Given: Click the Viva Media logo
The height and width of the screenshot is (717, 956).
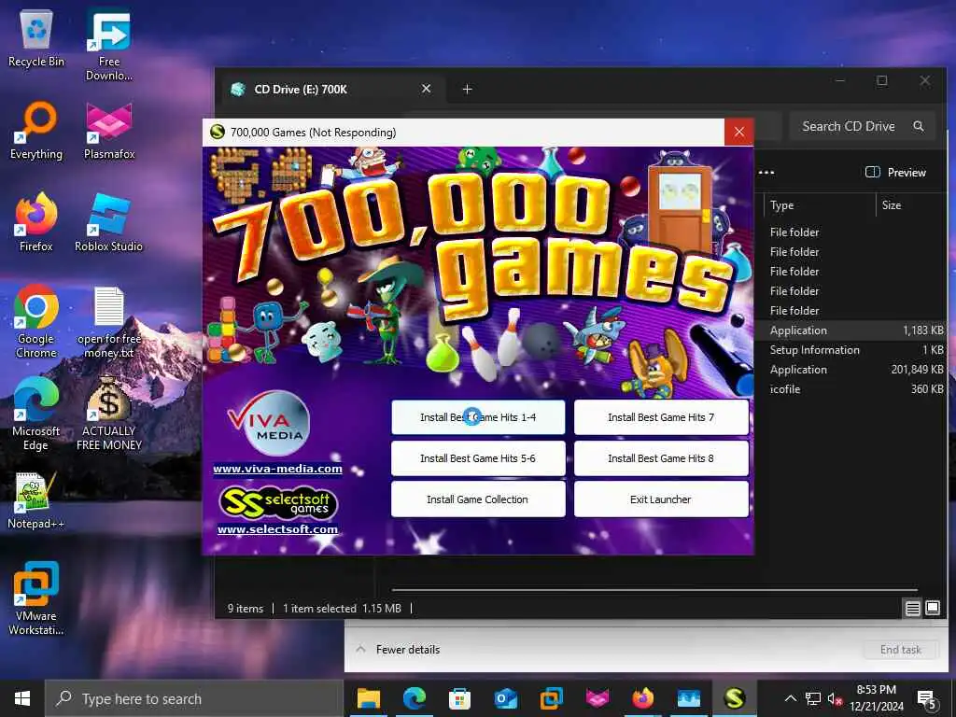Looking at the screenshot, I should click(270, 423).
